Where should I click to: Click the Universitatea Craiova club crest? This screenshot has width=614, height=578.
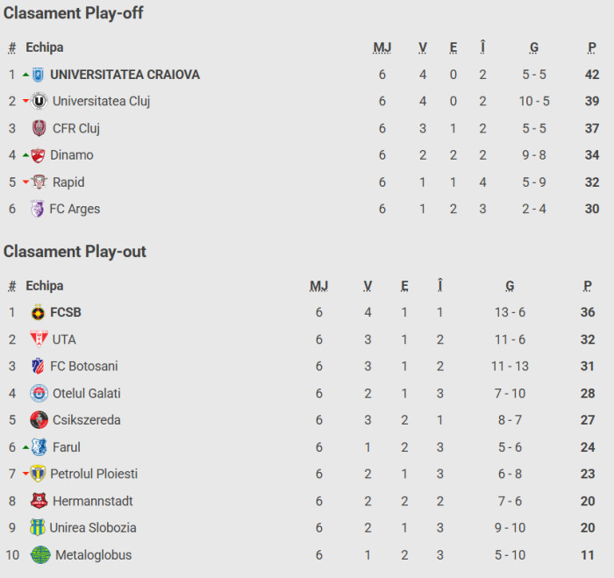(x=39, y=75)
